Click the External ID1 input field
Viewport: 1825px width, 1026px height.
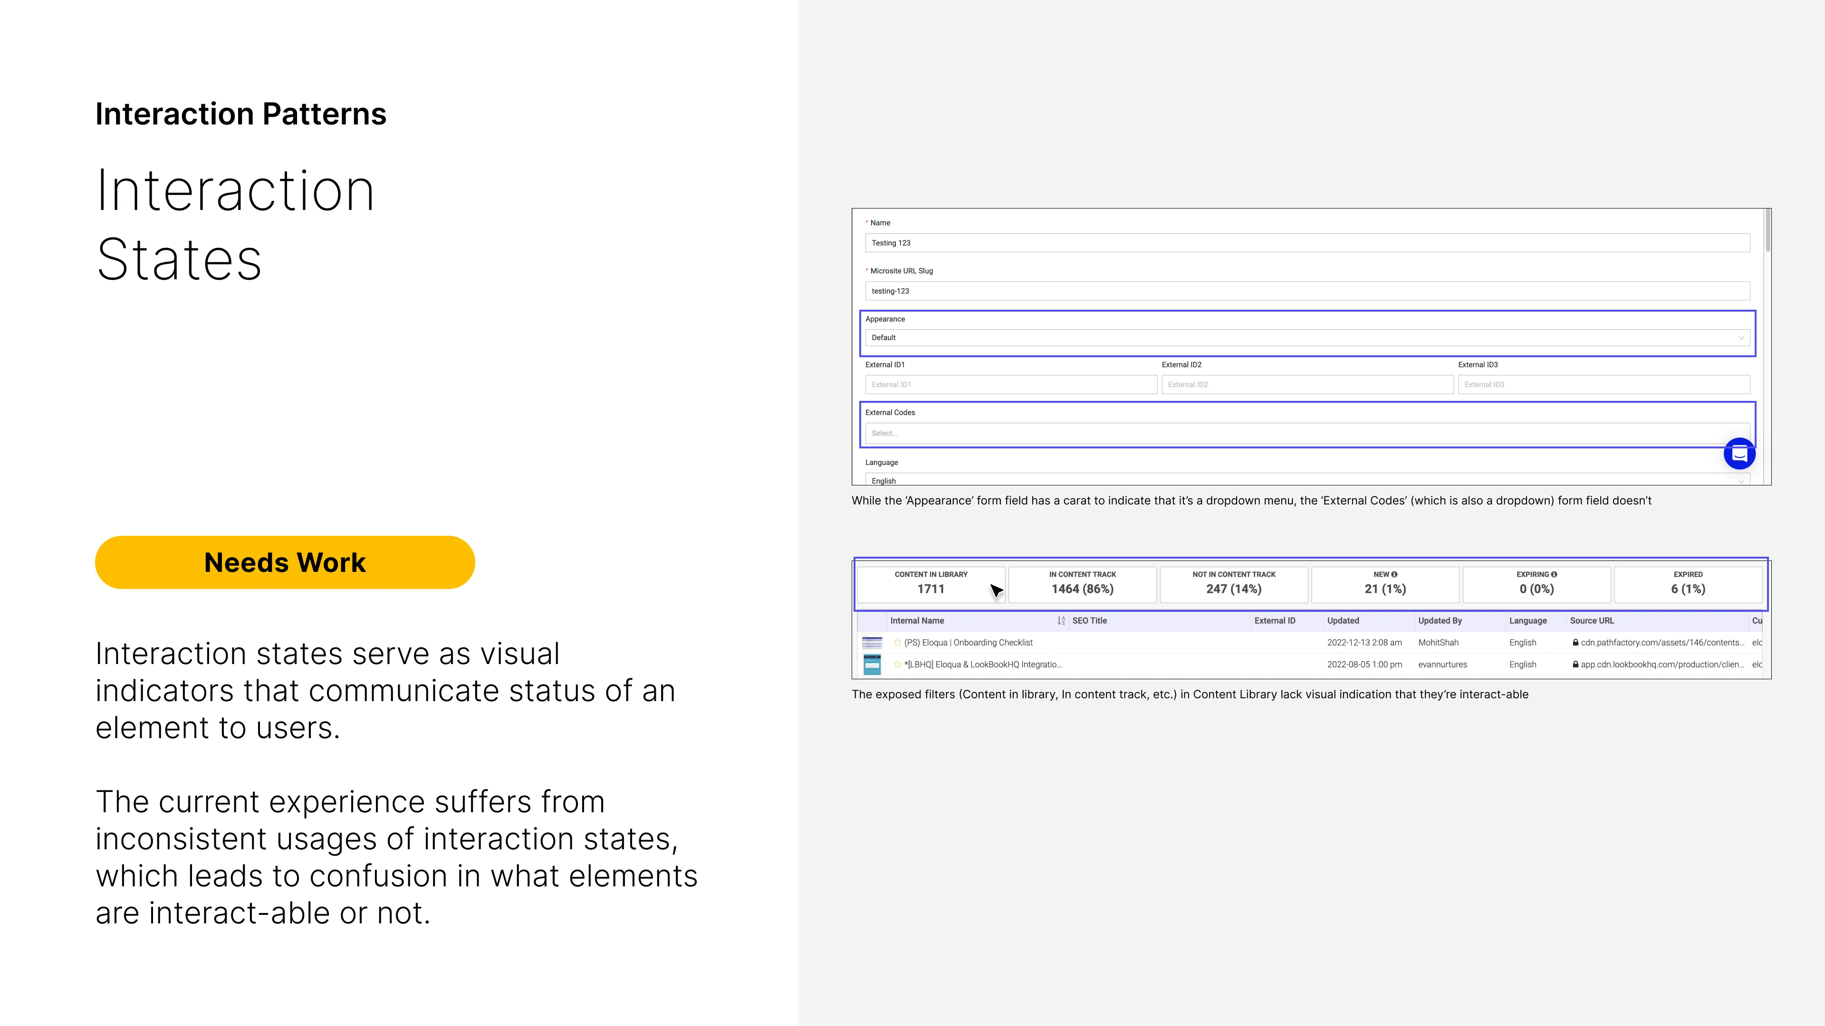click(x=1011, y=384)
